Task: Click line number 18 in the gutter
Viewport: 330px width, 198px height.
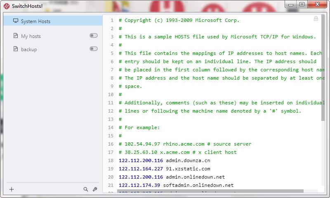Action: tap(110, 160)
